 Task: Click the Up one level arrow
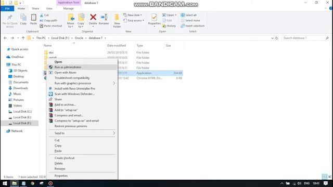click(x=23, y=38)
